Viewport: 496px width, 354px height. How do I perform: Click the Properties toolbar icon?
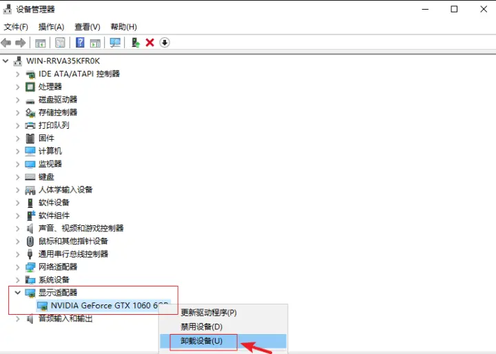click(60, 43)
